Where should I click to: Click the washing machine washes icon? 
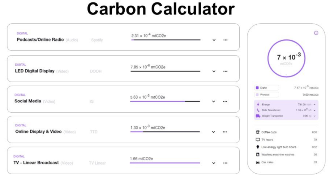258,154
